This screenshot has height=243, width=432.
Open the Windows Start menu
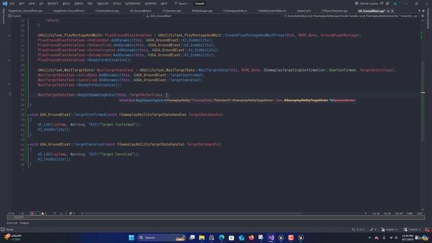[132, 238]
